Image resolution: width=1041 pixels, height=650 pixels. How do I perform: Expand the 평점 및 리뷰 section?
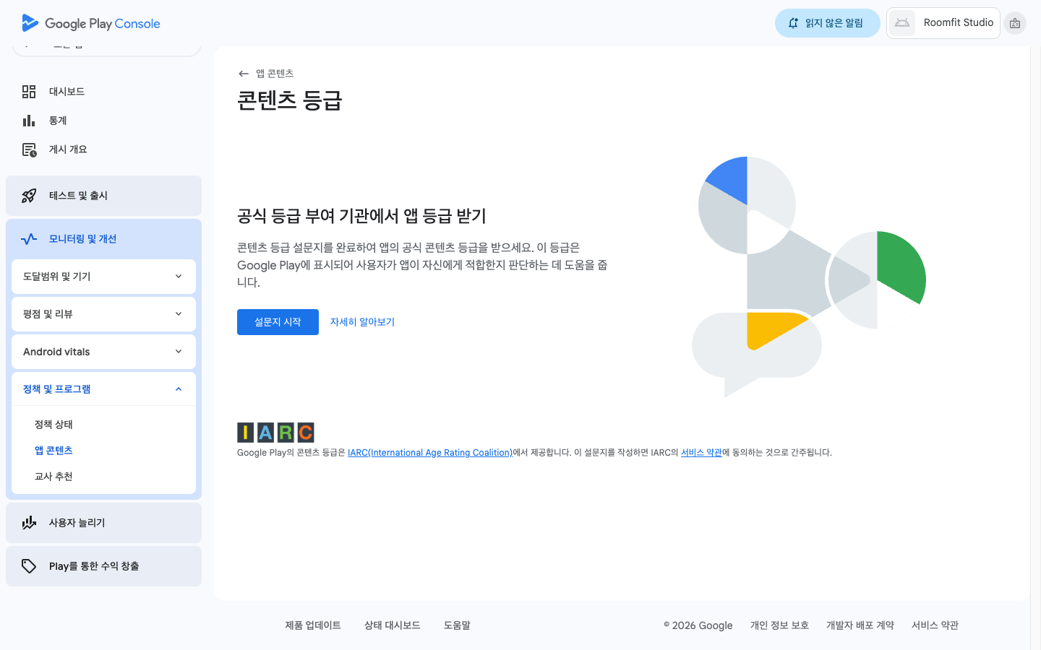coord(103,314)
